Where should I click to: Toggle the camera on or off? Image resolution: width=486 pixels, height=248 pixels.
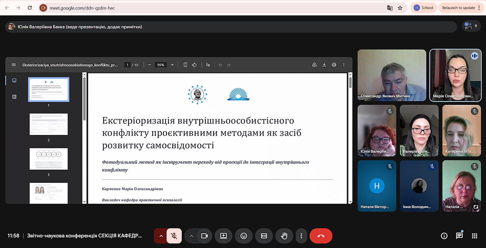(x=204, y=236)
